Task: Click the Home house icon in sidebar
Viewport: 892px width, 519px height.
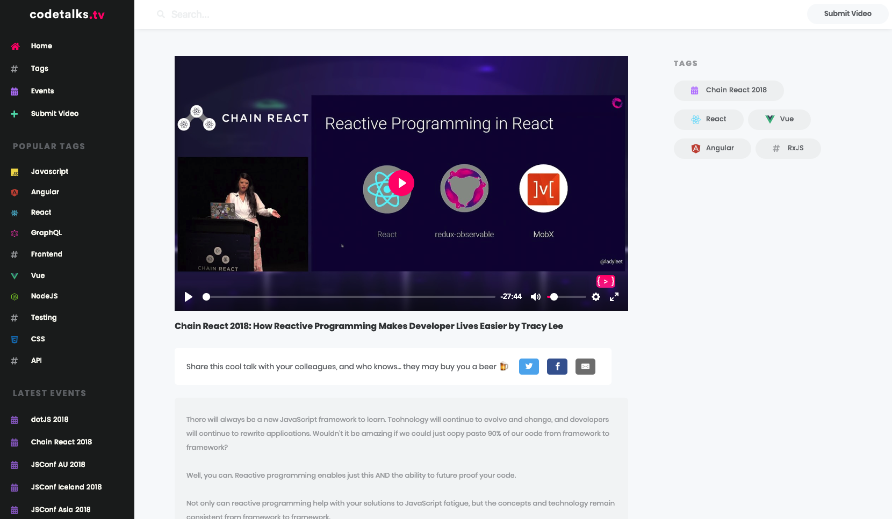Action: pyautogui.click(x=15, y=46)
